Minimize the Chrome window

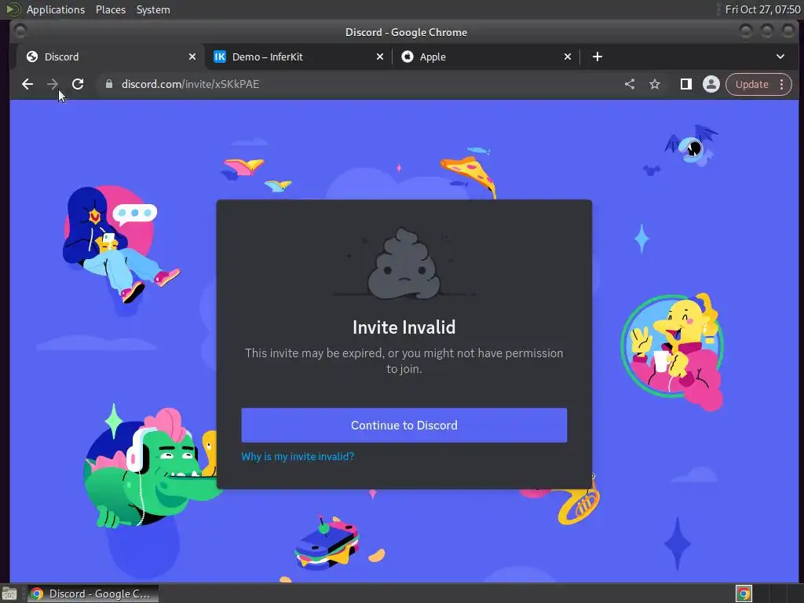746,31
